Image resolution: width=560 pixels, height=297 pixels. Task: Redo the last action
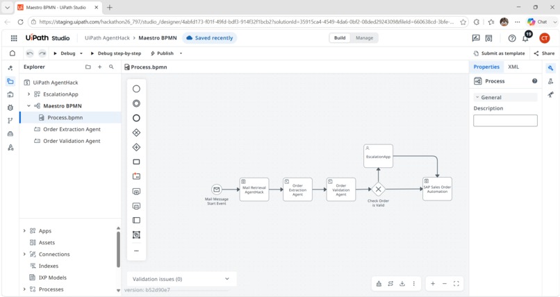point(42,53)
